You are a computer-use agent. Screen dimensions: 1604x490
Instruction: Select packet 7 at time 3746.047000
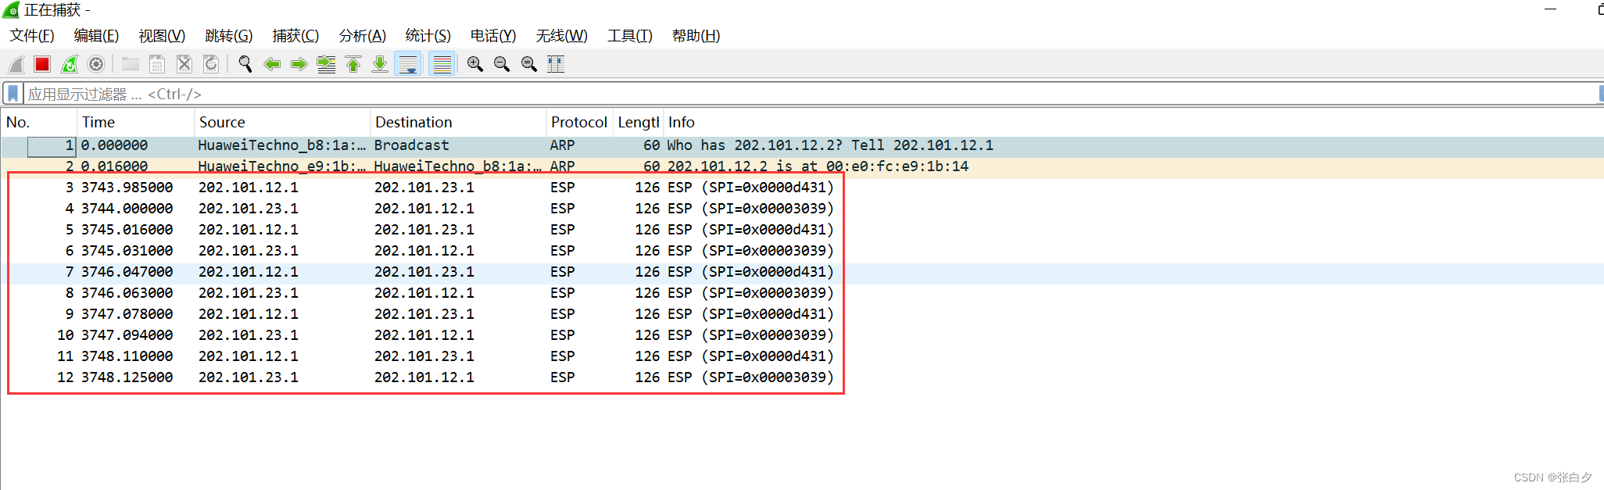point(802,272)
